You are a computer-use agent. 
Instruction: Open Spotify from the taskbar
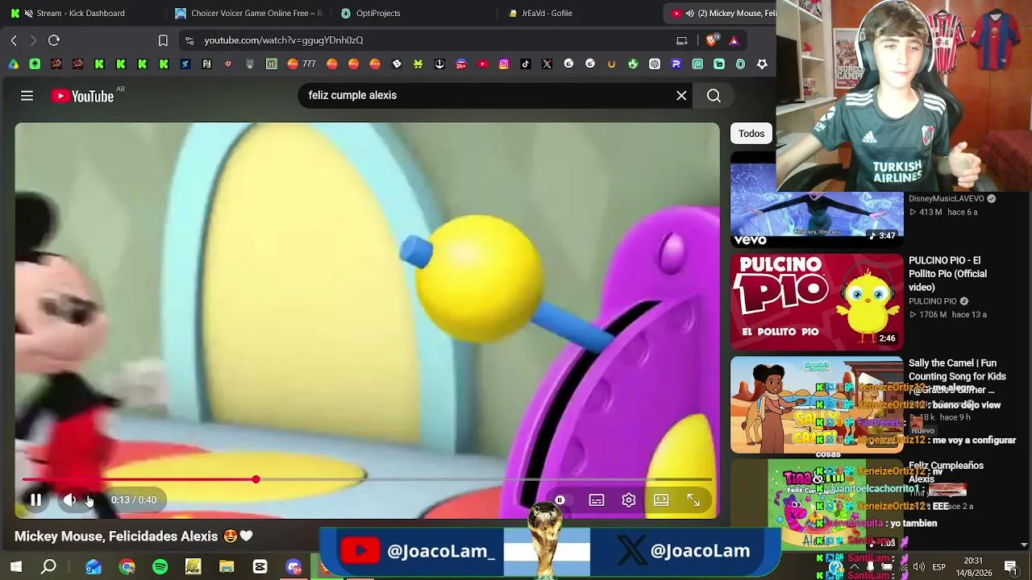click(160, 567)
